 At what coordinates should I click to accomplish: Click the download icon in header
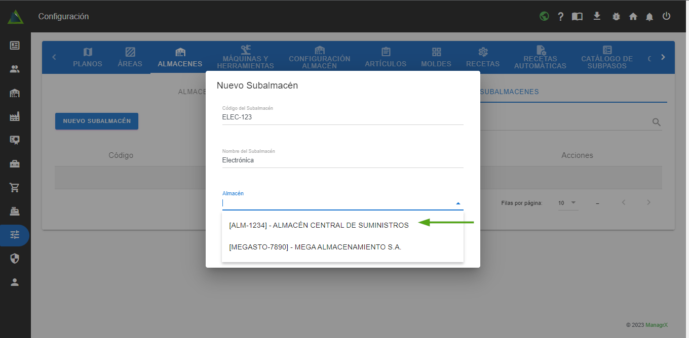point(597,16)
